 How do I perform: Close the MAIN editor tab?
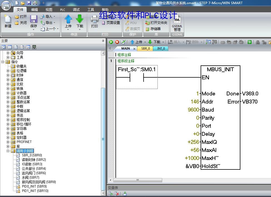pos(134,49)
